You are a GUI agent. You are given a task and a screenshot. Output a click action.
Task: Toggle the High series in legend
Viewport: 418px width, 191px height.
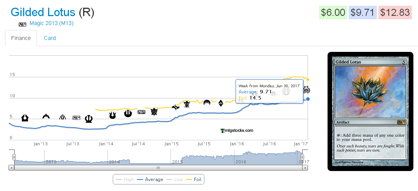click(x=125, y=179)
